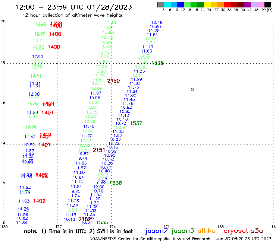The width and height of the screenshot is (276, 242).
Task: Click the green time label 1538
Action: (x=158, y=63)
